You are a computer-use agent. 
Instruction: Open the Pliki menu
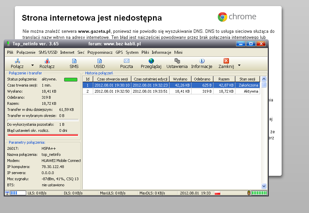145,52
